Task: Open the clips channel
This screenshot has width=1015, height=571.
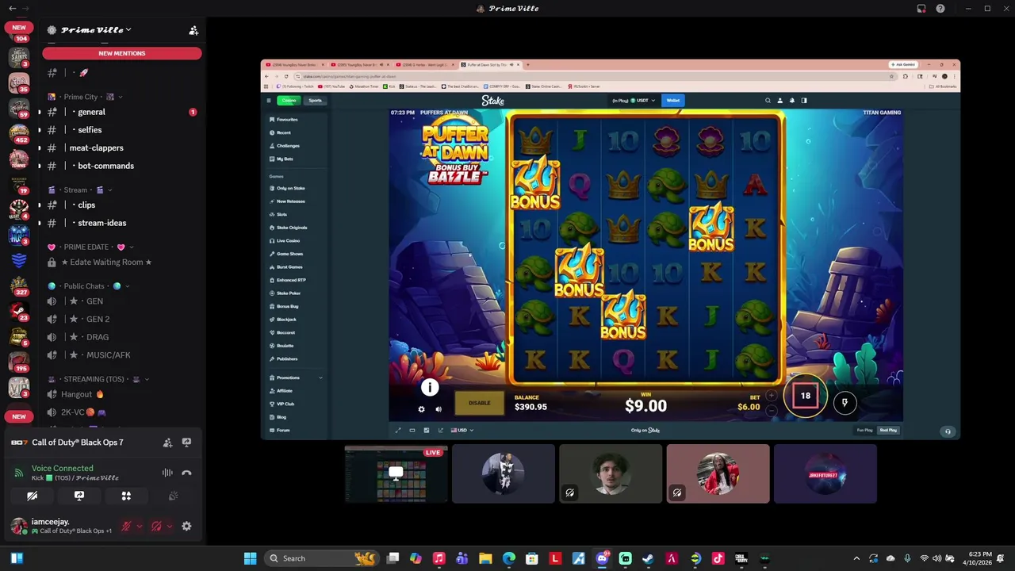Action: click(x=122, y=205)
